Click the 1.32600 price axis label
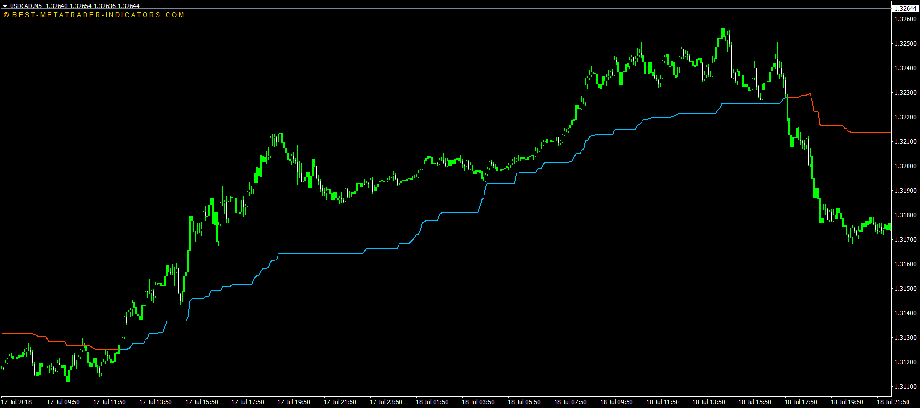The image size is (920, 408). [x=905, y=19]
